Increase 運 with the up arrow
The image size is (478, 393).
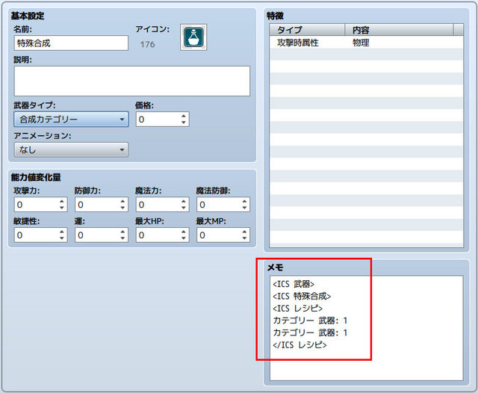(x=122, y=232)
